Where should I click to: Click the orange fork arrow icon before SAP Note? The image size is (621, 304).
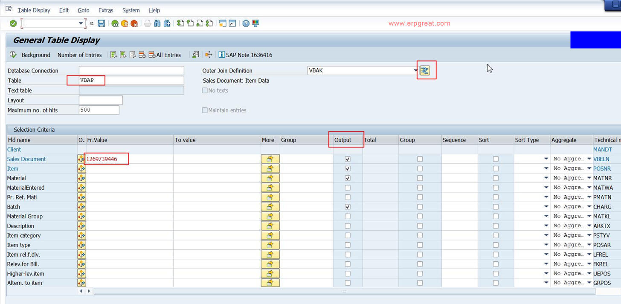[209, 55]
